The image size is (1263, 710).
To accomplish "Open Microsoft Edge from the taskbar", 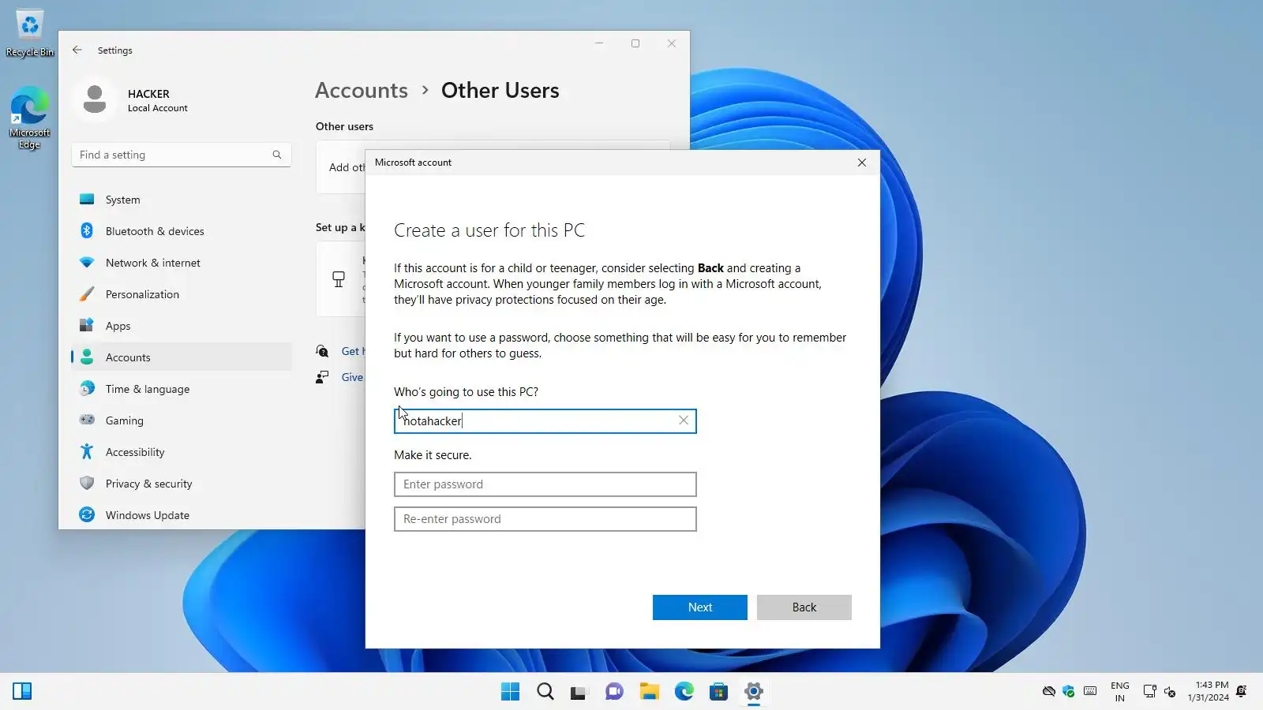I will coord(684,692).
